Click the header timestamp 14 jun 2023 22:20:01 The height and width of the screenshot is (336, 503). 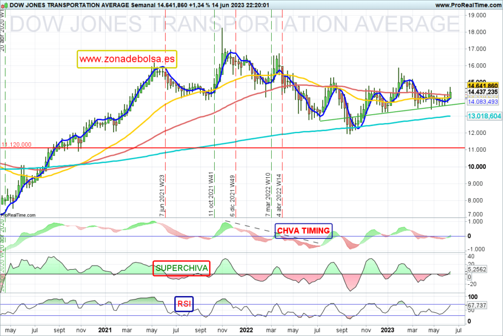click(240, 5)
